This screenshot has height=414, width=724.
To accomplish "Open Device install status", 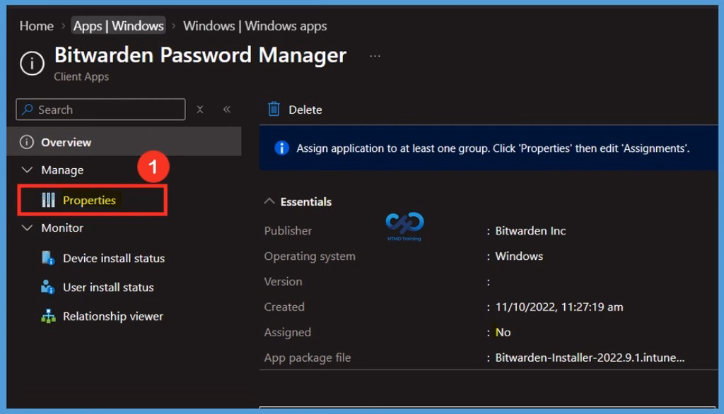I will click(x=114, y=258).
